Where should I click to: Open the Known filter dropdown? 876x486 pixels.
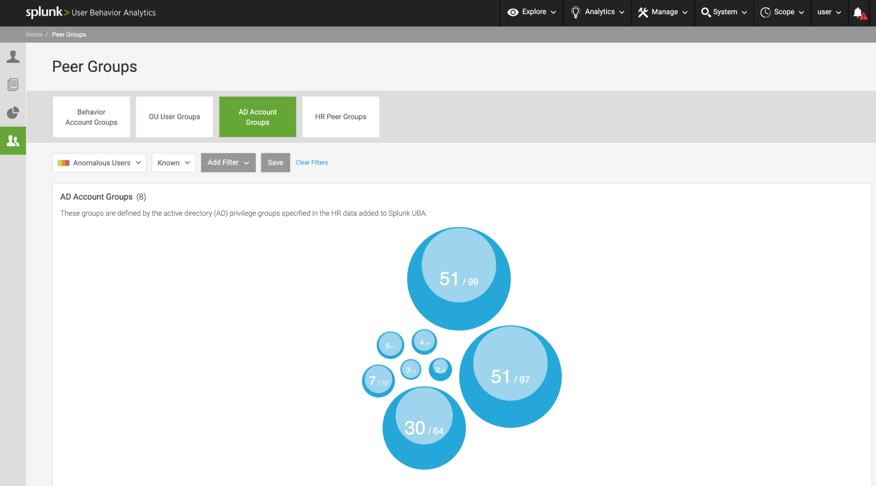[174, 163]
